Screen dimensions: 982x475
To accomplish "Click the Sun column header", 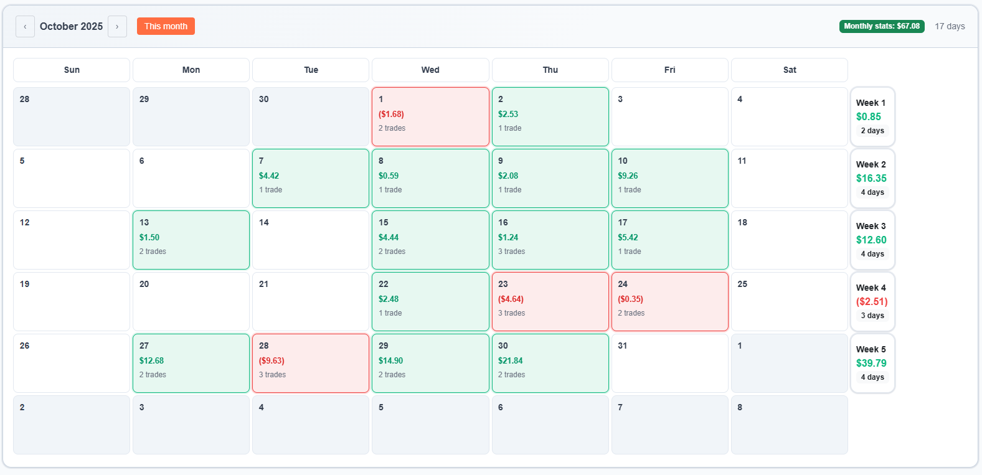I will coord(71,70).
